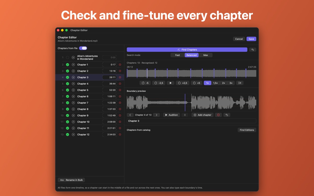Click the undo arrow beside Find Chapters
Image resolution: width=314 pixels, height=196 pixels.
pyautogui.click(x=253, y=50)
